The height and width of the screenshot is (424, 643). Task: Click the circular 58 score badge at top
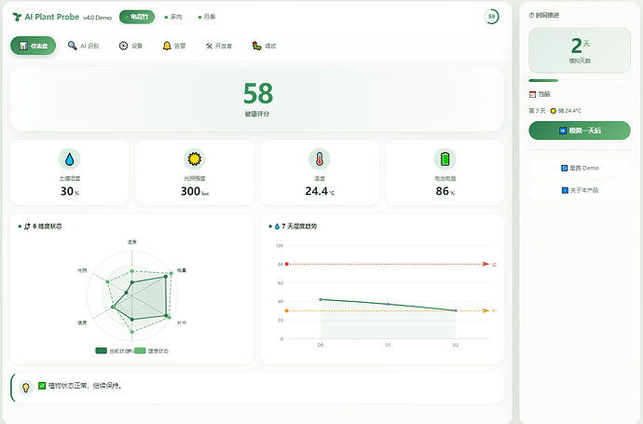(491, 17)
